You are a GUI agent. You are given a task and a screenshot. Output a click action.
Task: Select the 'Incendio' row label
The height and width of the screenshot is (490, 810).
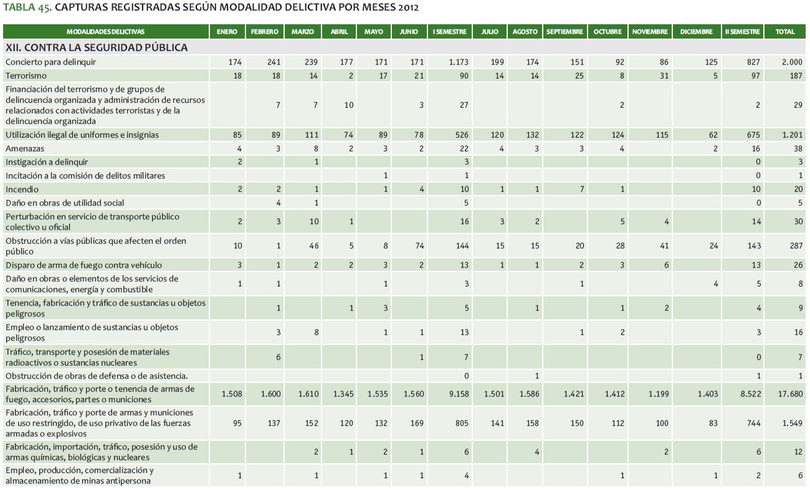point(22,189)
